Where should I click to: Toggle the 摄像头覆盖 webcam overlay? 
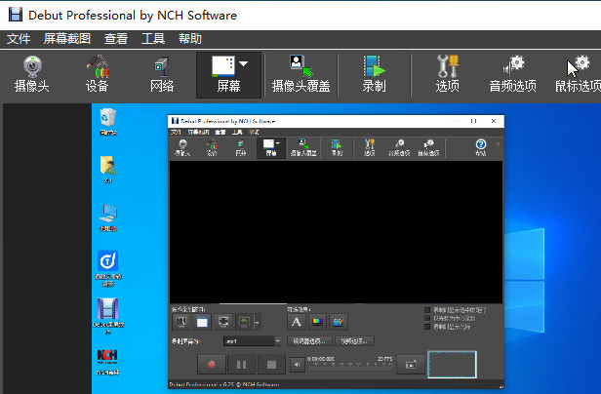click(300, 75)
